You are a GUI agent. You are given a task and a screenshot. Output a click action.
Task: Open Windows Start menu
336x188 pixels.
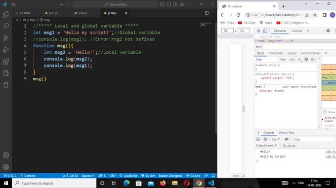click(6, 183)
